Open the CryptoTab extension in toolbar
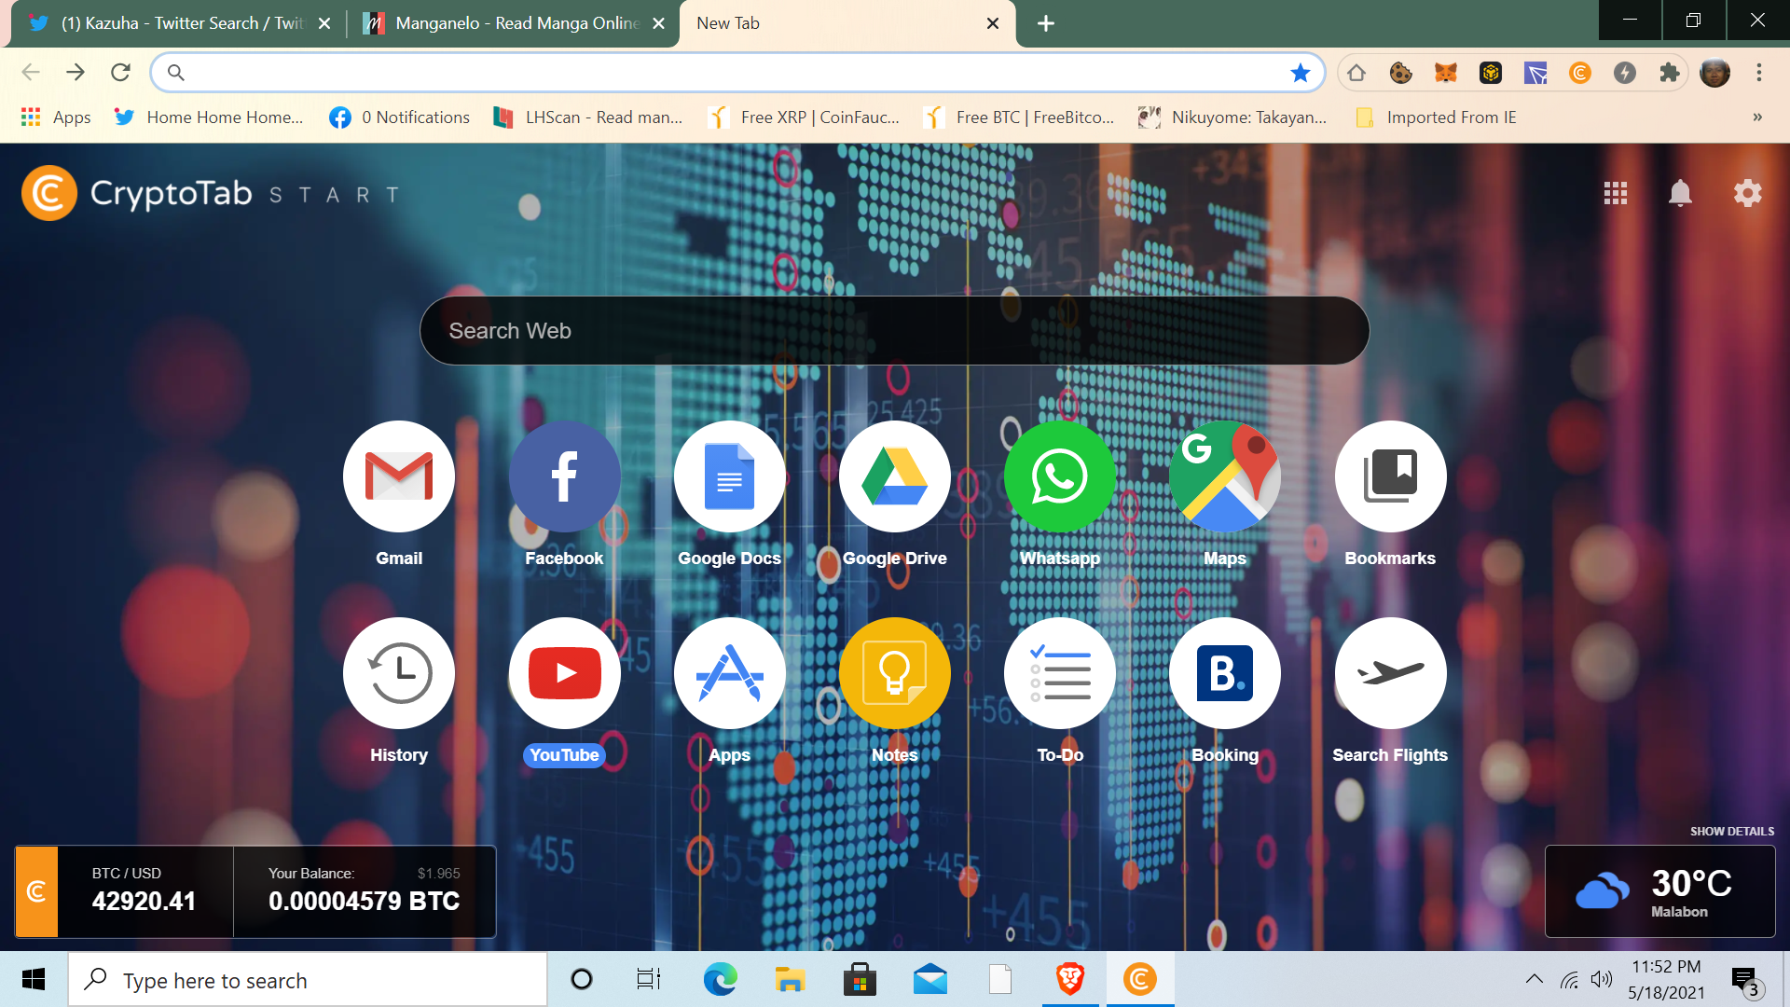Screen dimensions: 1790x1007 pyautogui.click(x=1579, y=73)
